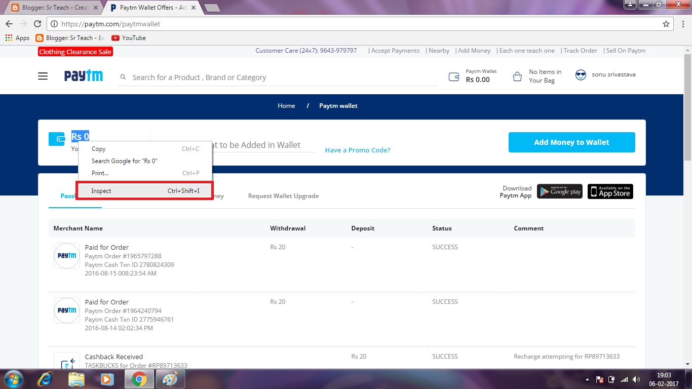Open the Have a Promo Code link
The width and height of the screenshot is (692, 389).
[x=358, y=150]
